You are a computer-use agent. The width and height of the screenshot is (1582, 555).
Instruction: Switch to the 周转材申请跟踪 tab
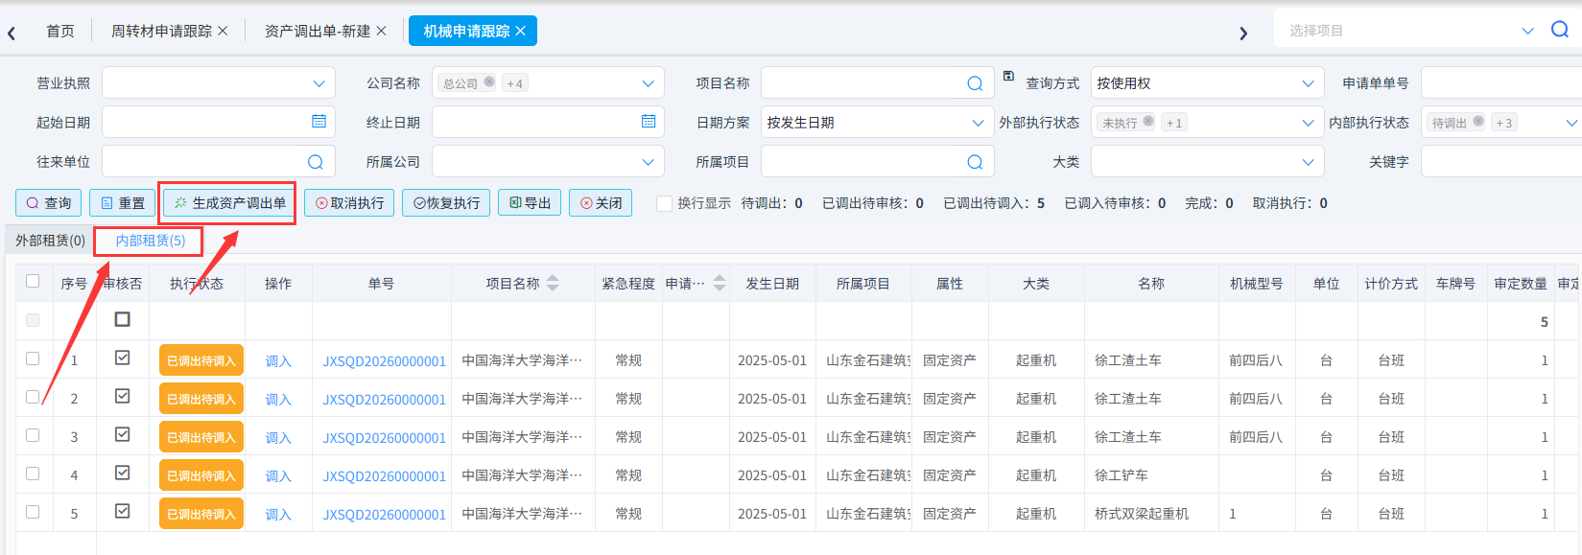pyautogui.click(x=161, y=31)
